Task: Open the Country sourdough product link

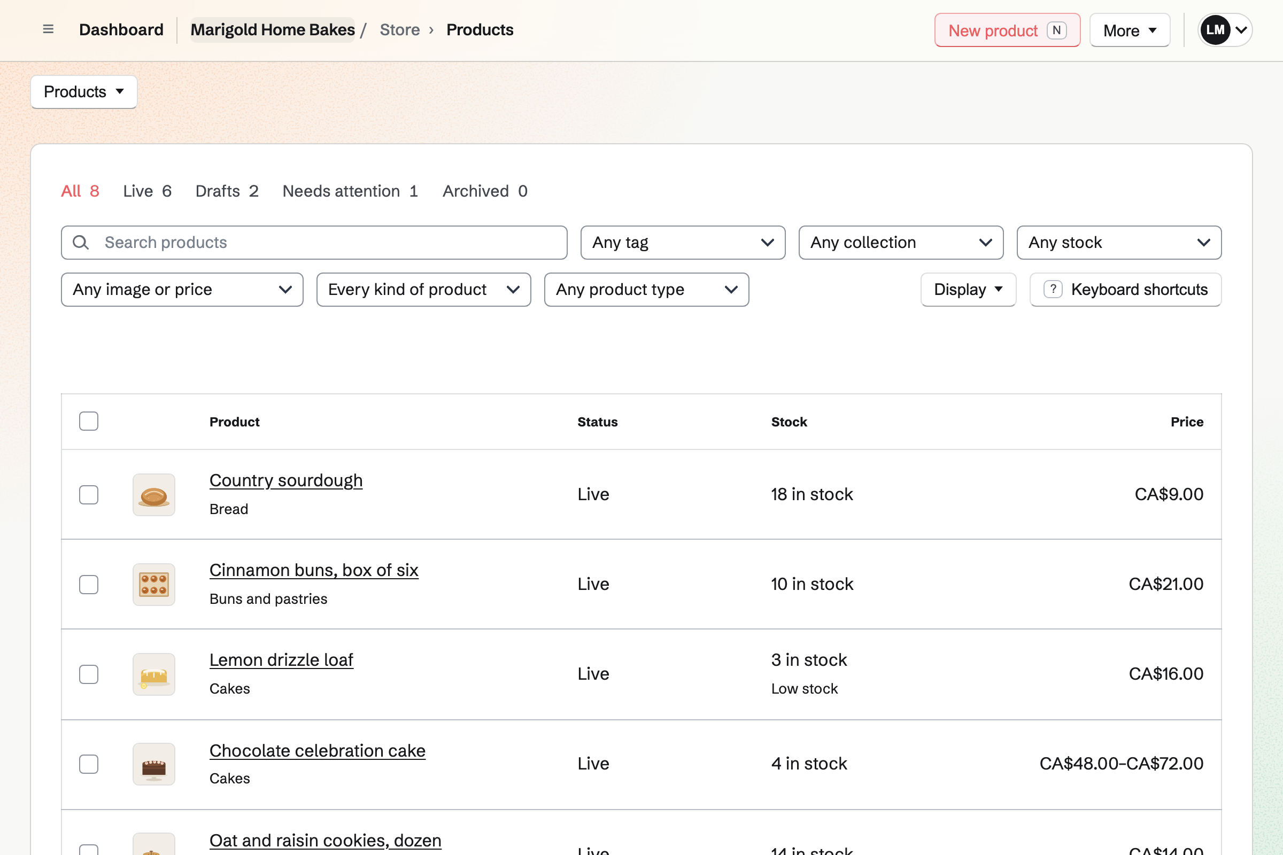Action: tap(286, 480)
